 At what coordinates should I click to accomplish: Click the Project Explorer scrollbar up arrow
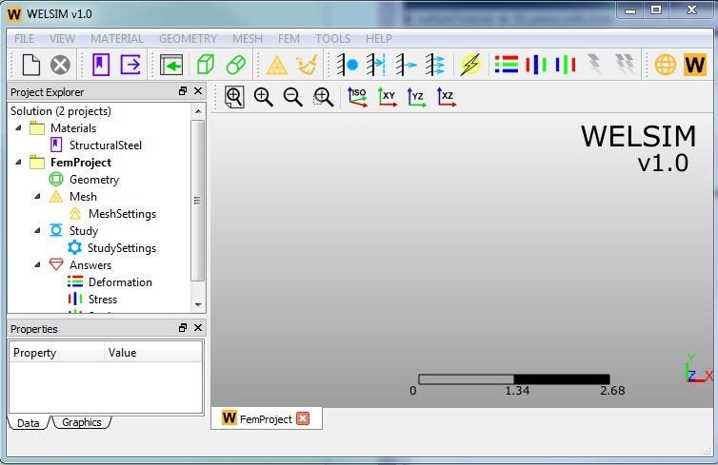(x=198, y=111)
